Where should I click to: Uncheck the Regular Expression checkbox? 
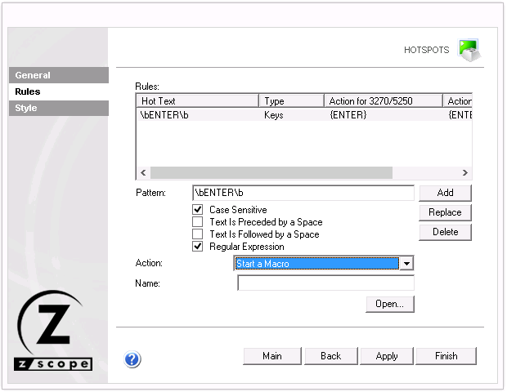(x=197, y=247)
